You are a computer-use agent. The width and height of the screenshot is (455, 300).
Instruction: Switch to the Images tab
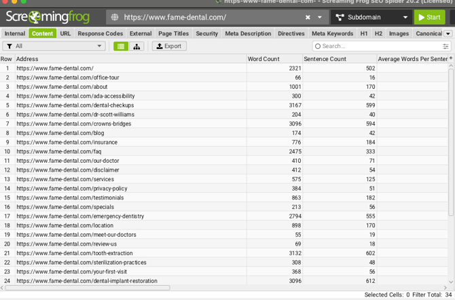pyautogui.click(x=399, y=33)
